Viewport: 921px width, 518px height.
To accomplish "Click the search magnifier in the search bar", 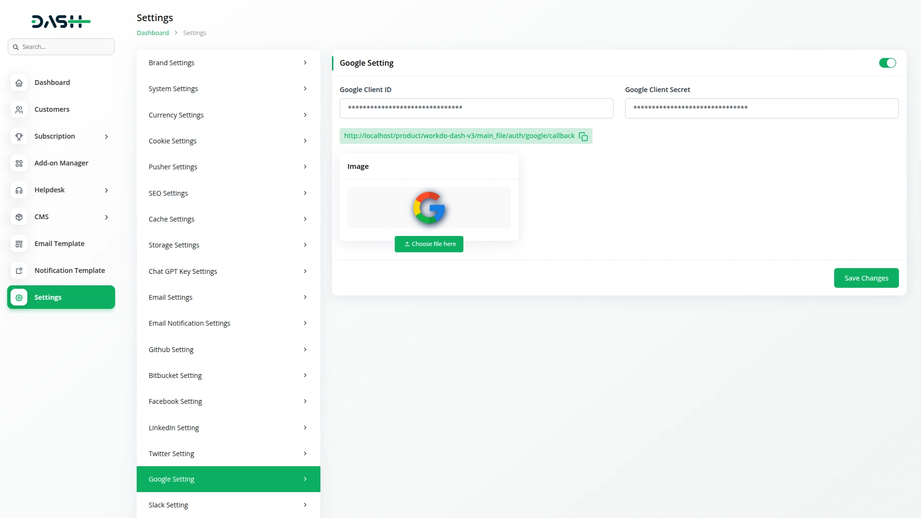I will tap(16, 47).
